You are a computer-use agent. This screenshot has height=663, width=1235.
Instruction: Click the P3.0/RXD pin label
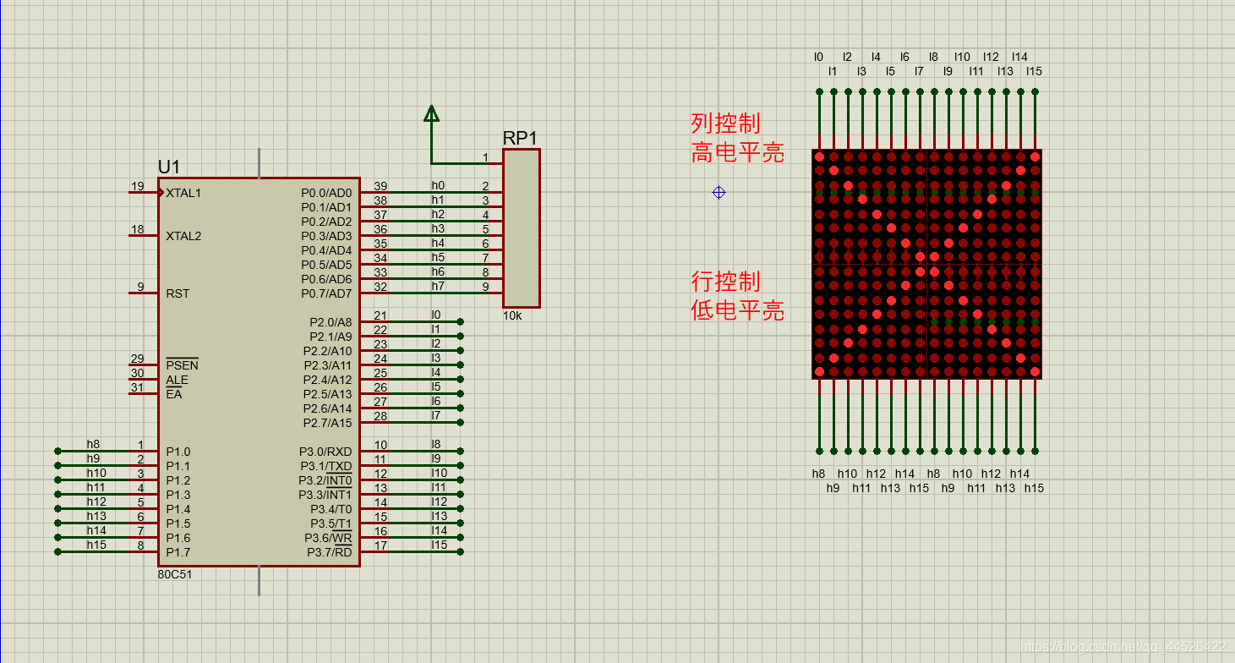(x=325, y=452)
